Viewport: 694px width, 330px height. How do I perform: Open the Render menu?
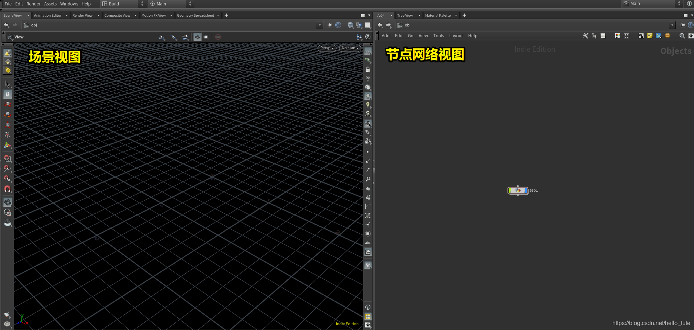33,4
